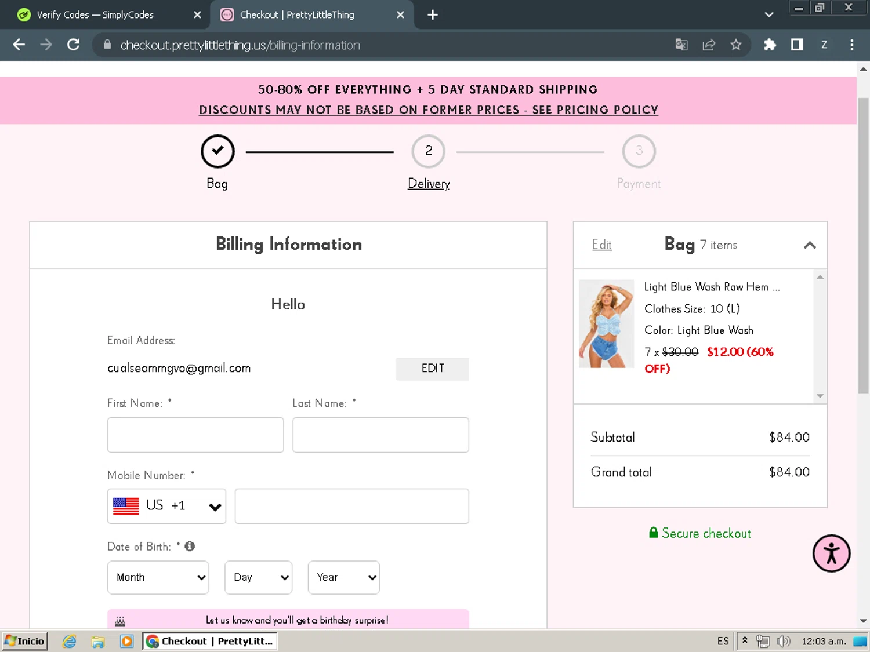Focus the First Name field
The width and height of the screenshot is (870, 652).
195,435
